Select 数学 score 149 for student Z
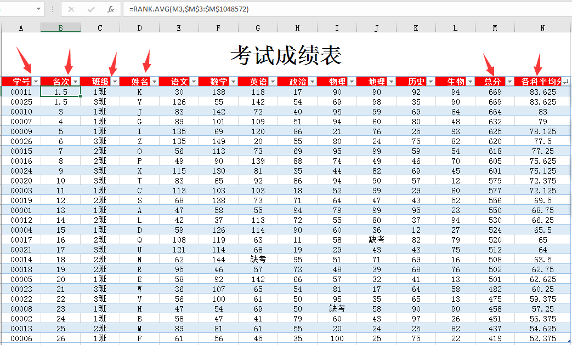This screenshot has width=572, height=345. point(218,141)
